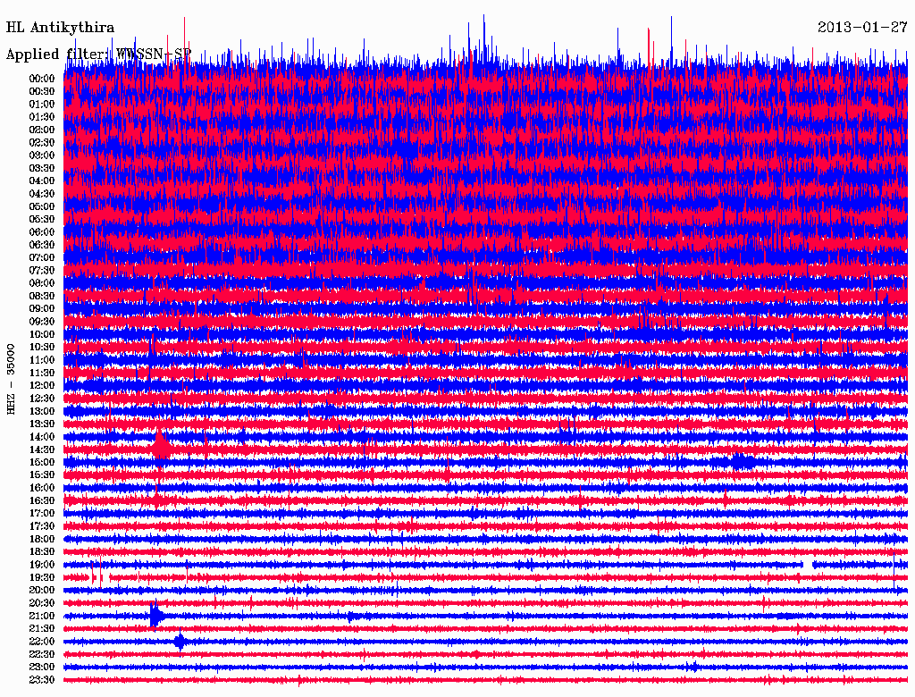The width and height of the screenshot is (915, 697).
Task: Click the 12:30 time label
Action: click(42, 399)
